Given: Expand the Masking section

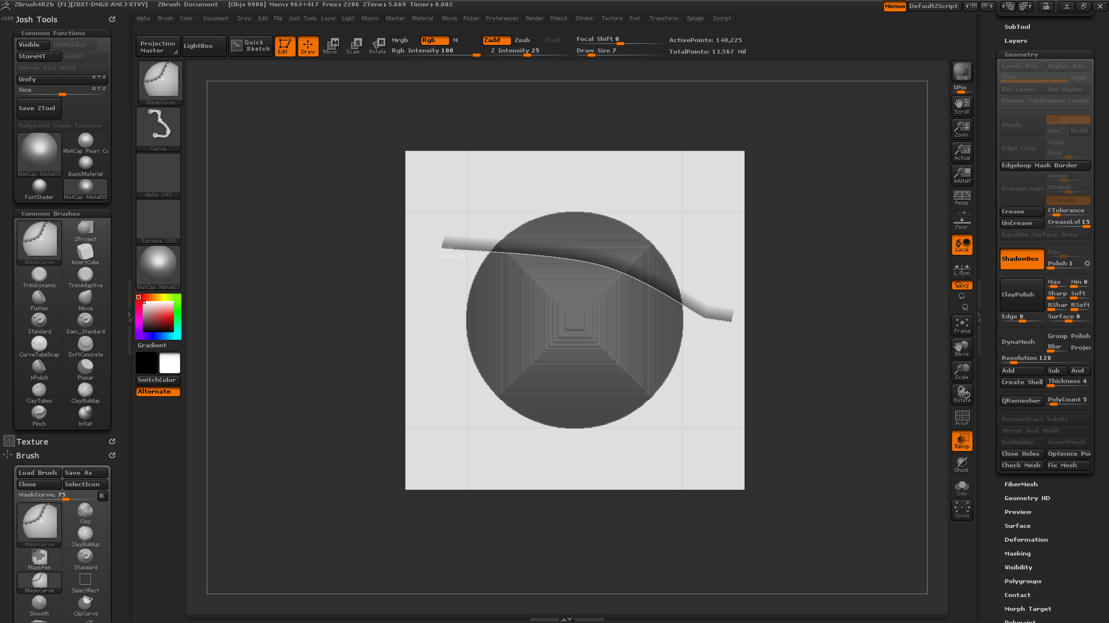Looking at the screenshot, I should [x=1017, y=553].
